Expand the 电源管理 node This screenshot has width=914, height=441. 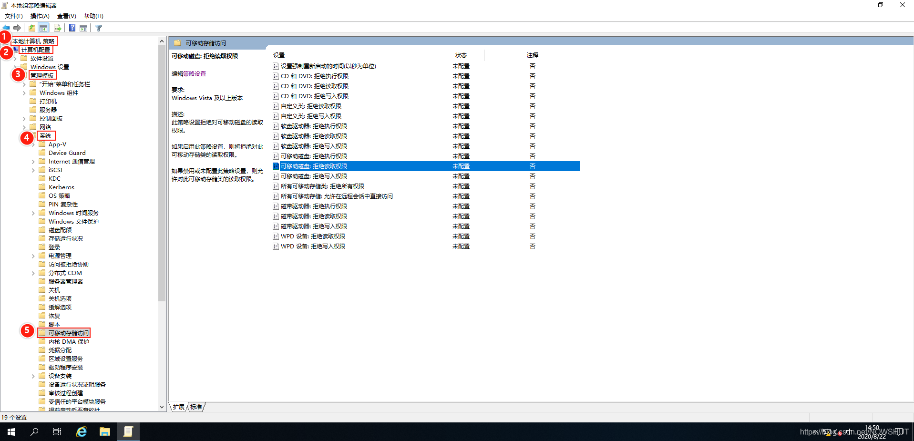pyautogui.click(x=33, y=256)
